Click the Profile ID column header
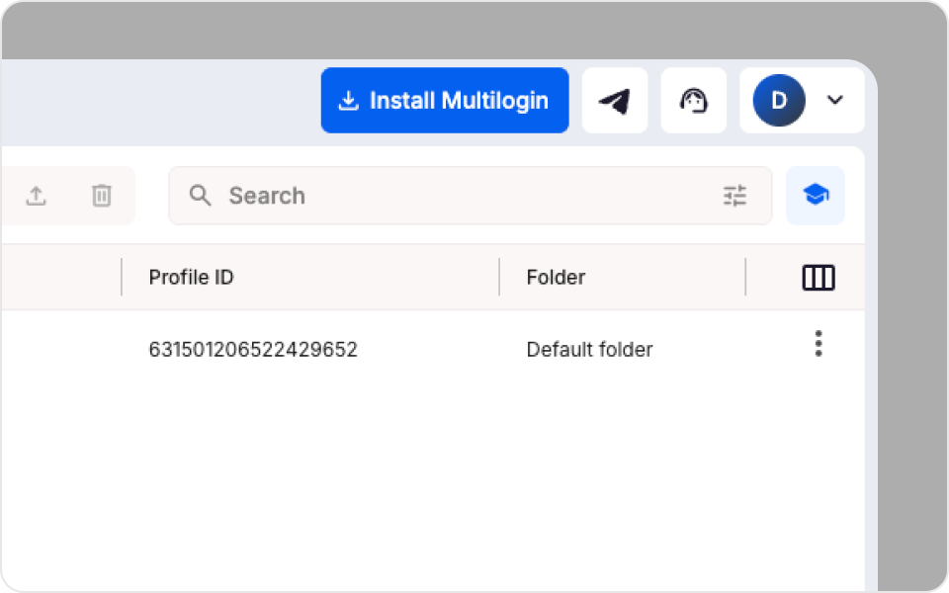This screenshot has height=593, width=949. [x=191, y=277]
